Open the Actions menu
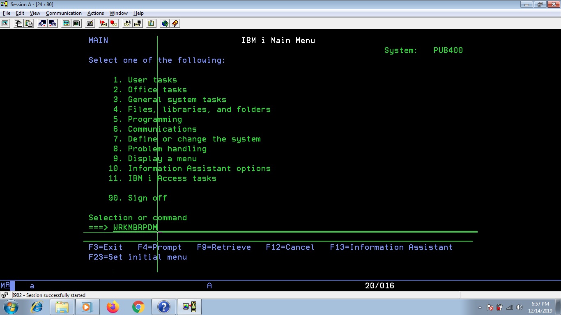 coord(95,13)
